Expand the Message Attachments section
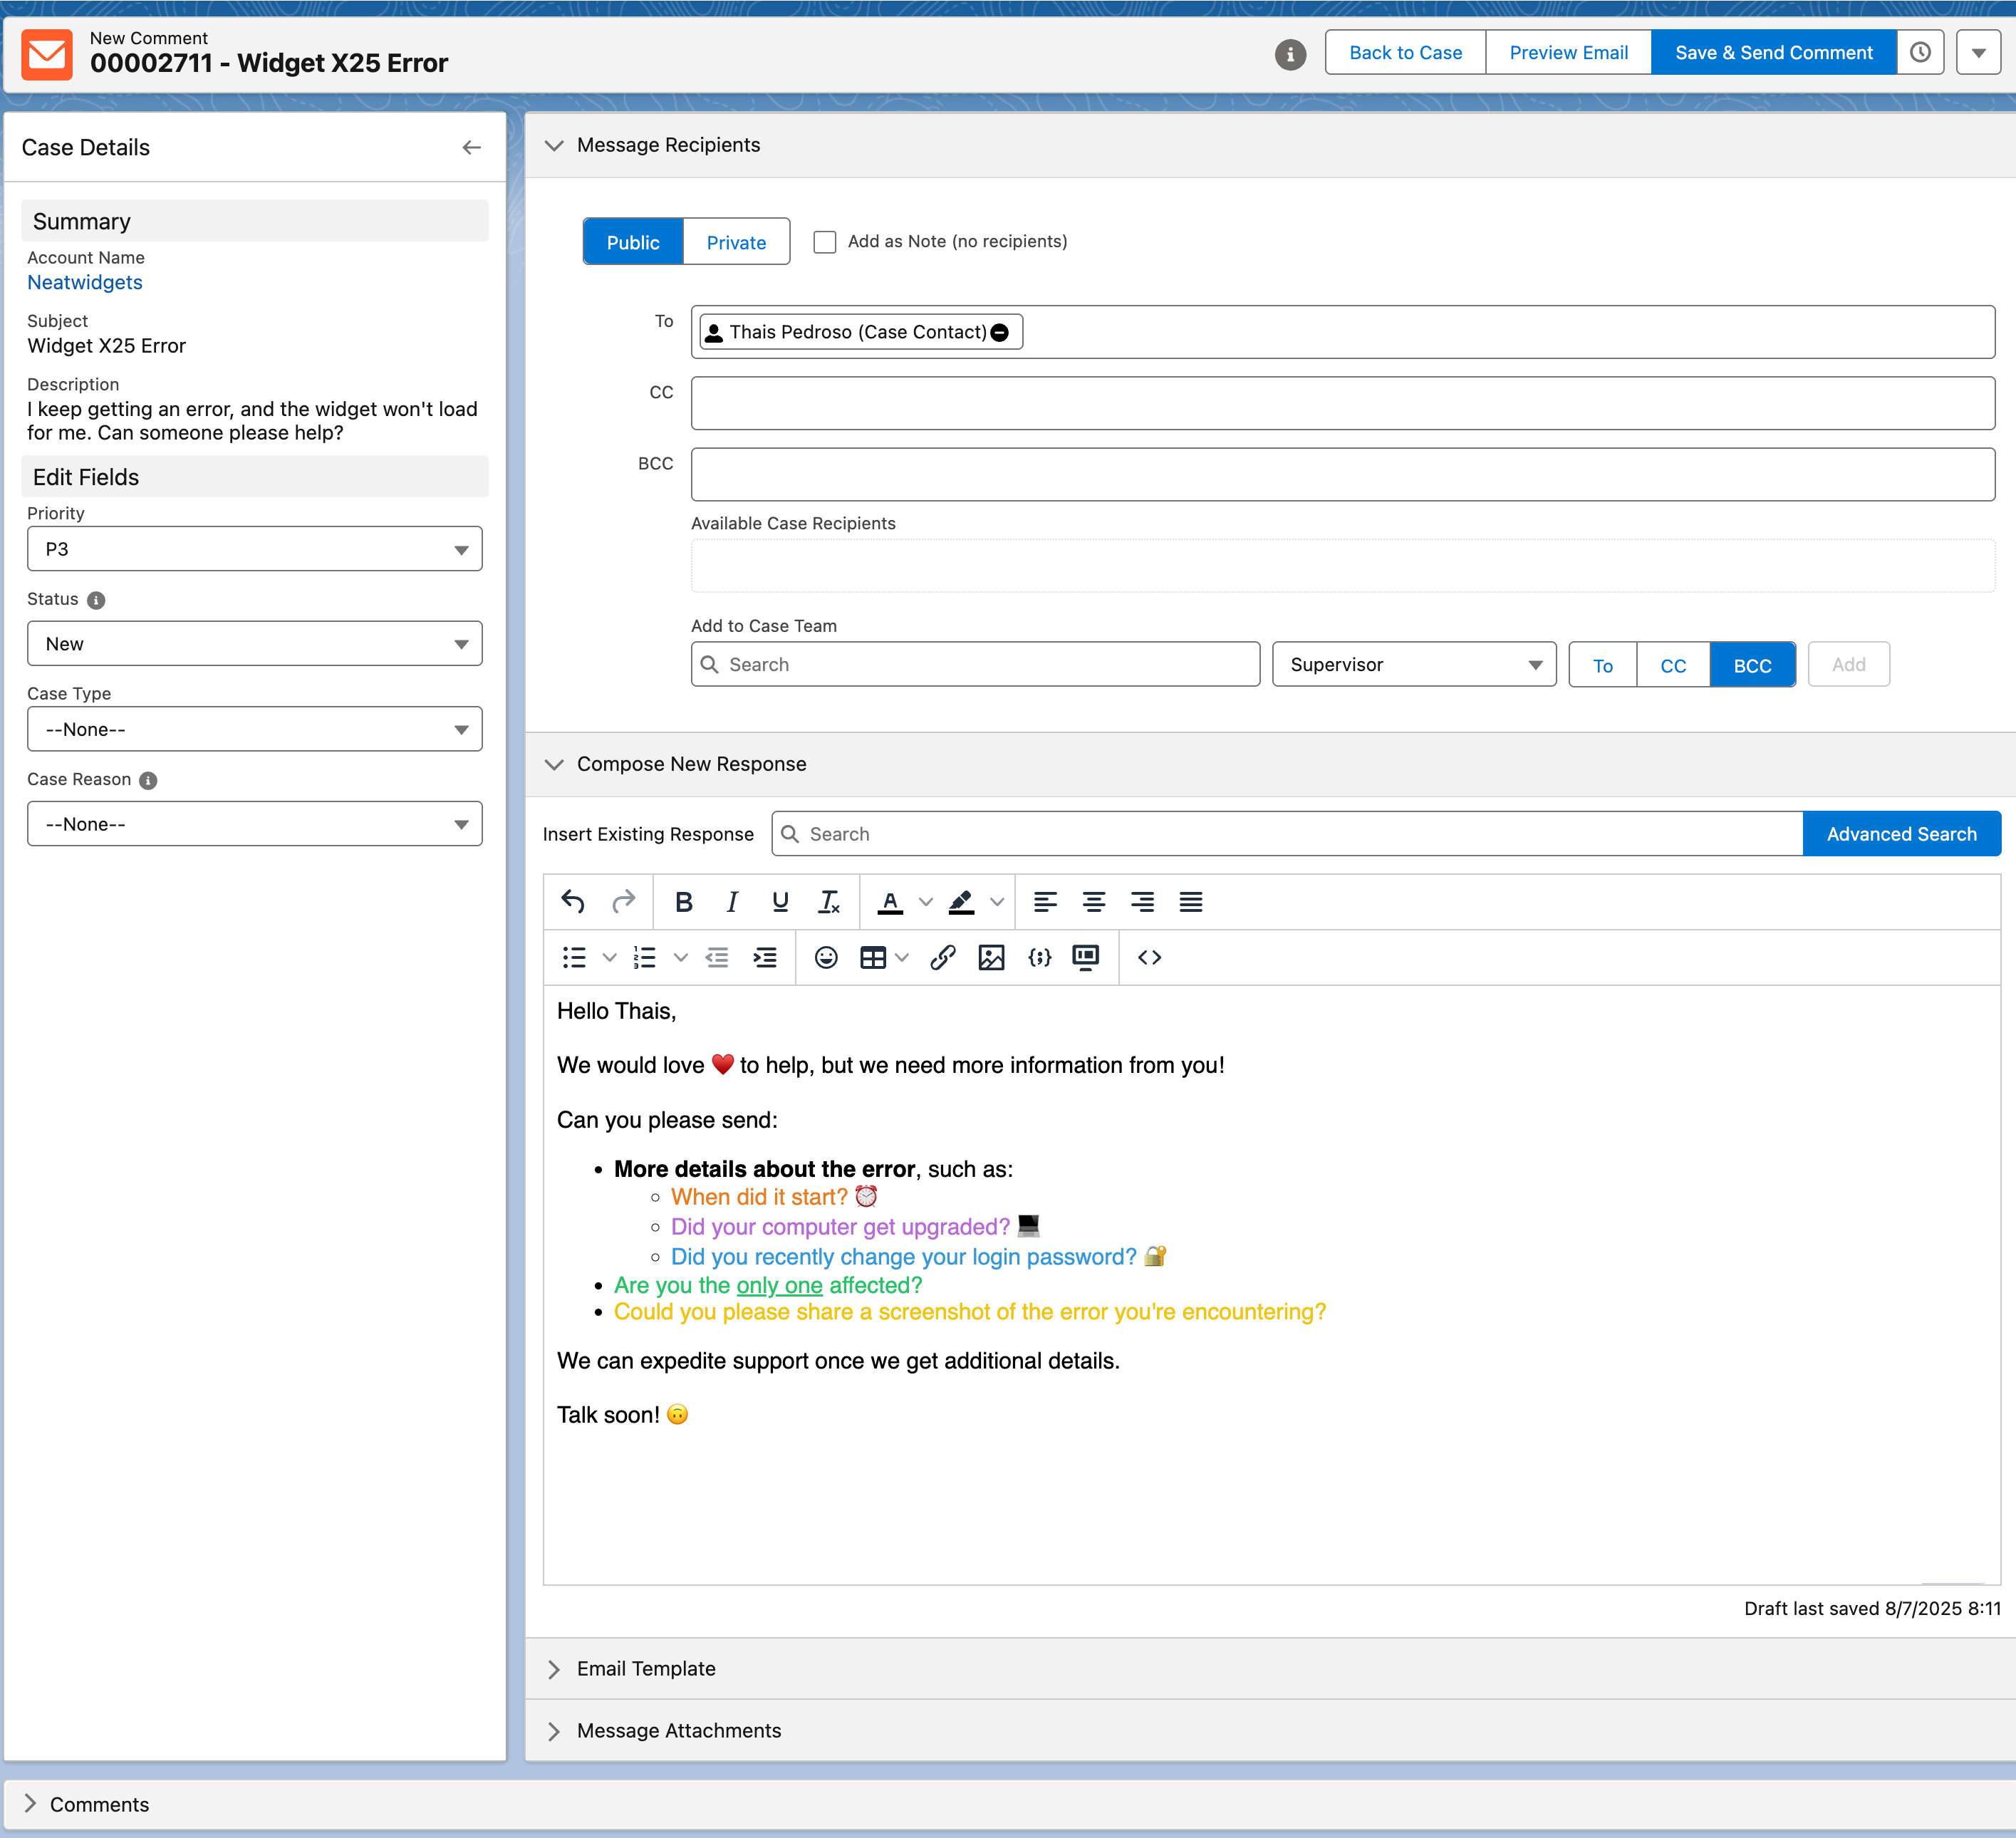Image resolution: width=2016 pixels, height=1838 pixels. [x=553, y=1731]
